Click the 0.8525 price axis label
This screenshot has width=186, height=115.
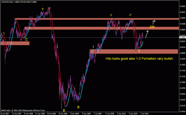[183, 41]
